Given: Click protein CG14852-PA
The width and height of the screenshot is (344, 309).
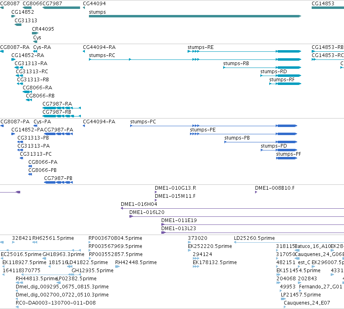Looking at the screenshot, I should coord(13,134).
